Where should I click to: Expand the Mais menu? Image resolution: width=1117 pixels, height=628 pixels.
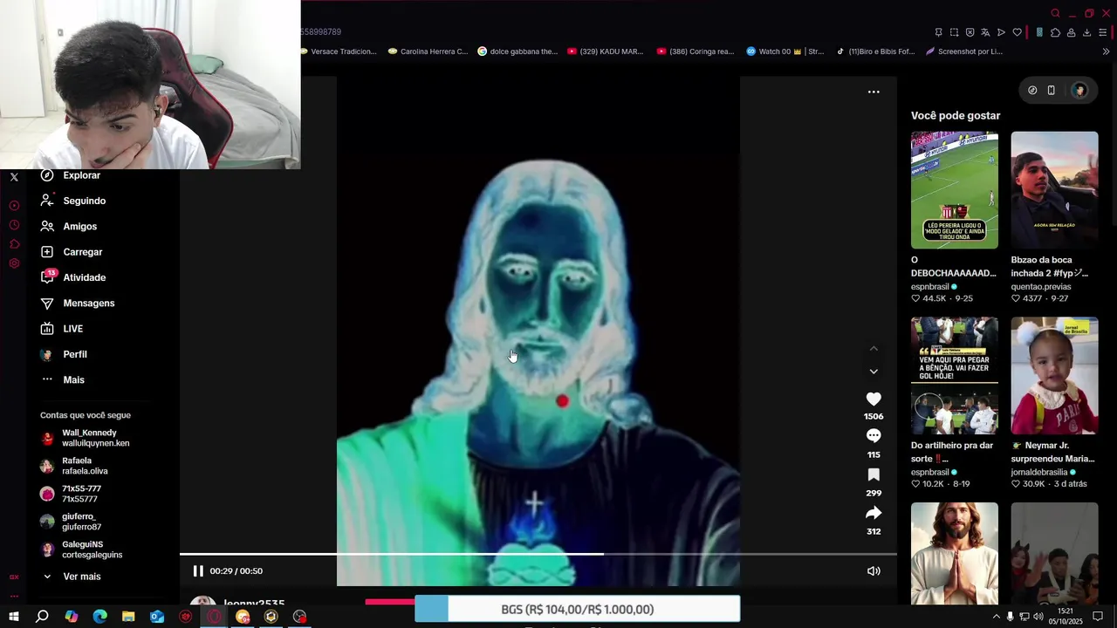coord(63,379)
